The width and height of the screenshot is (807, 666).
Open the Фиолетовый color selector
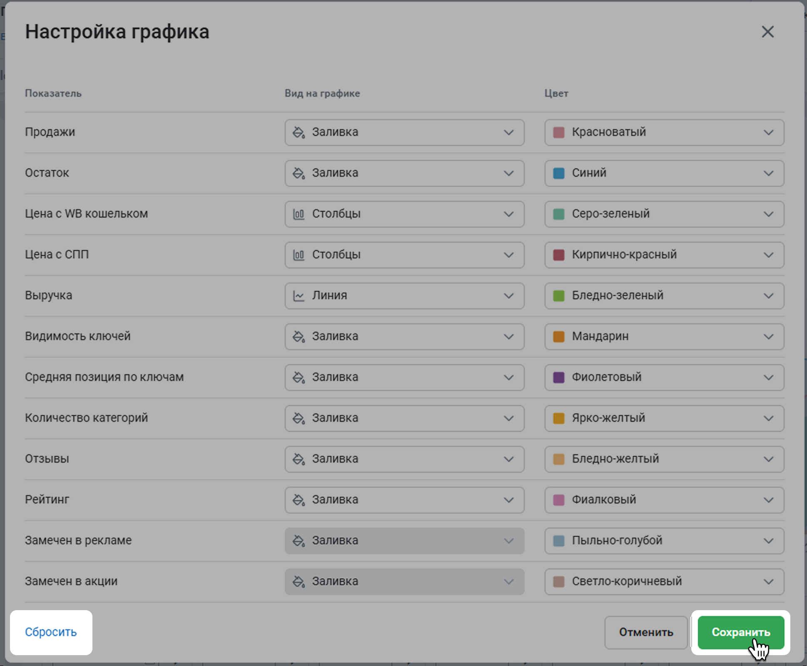point(664,378)
